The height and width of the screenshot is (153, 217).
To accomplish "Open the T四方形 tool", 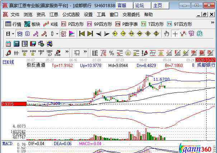I will coord(152,24).
